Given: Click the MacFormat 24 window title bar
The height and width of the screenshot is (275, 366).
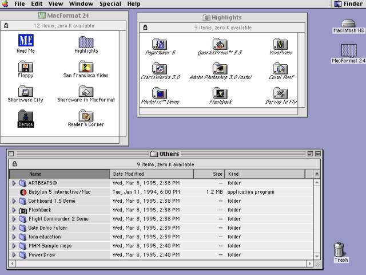Looking at the screenshot, I should tap(63, 15).
